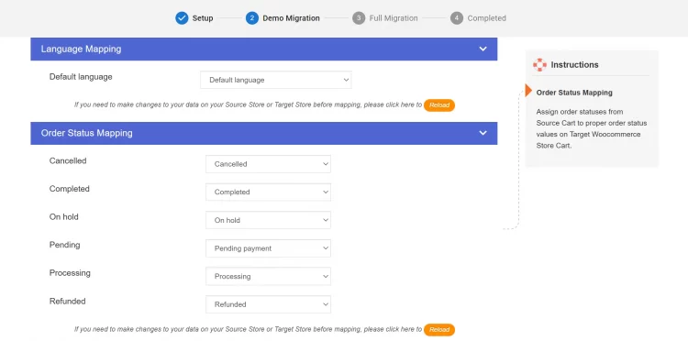Click the Full Migration step label
The width and height of the screenshot is (688, 341).
(x=394, y=18)
